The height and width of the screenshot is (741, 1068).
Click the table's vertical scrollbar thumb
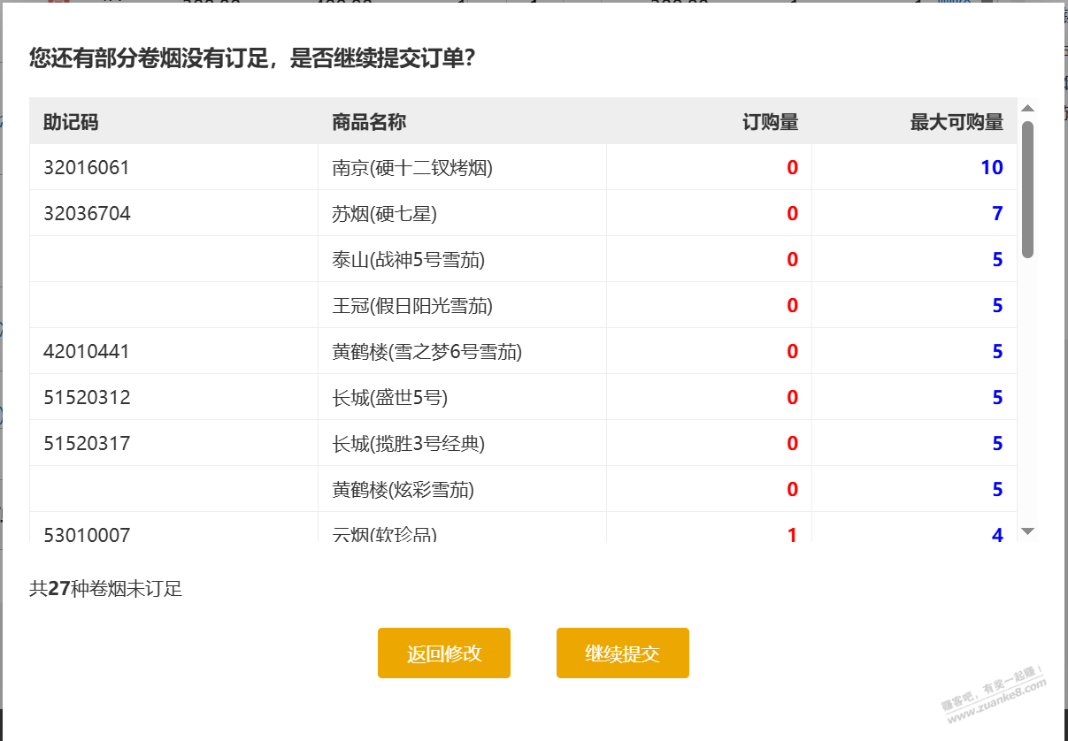(1027, 189)
